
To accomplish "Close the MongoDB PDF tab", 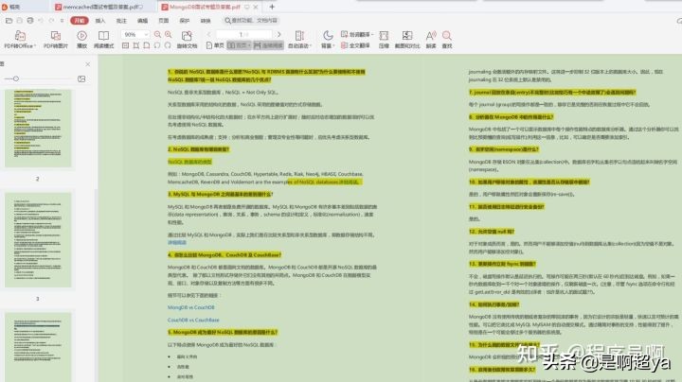I will 256,7.
